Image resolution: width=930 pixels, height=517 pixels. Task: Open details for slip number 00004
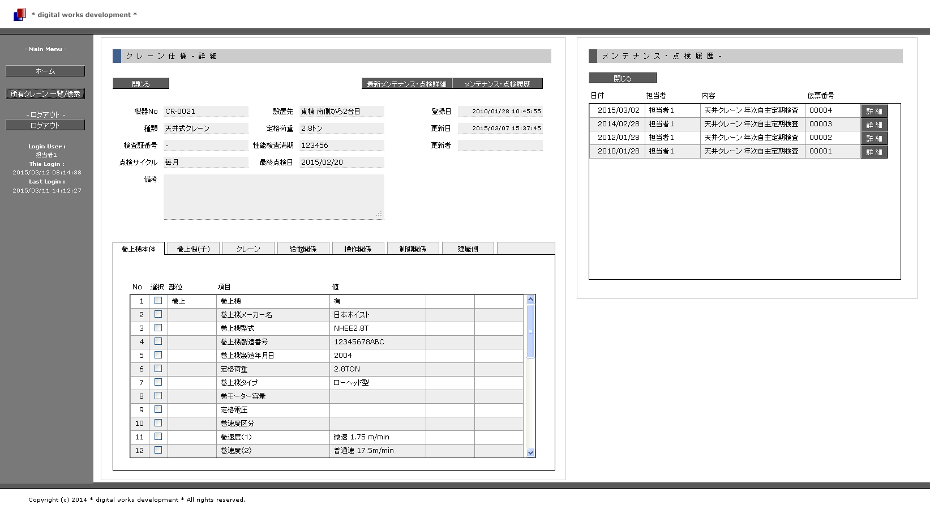coord(873,111)
